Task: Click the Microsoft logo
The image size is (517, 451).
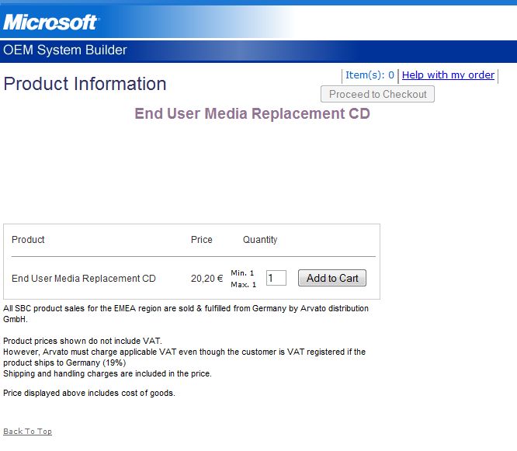Action: (50, 22)
